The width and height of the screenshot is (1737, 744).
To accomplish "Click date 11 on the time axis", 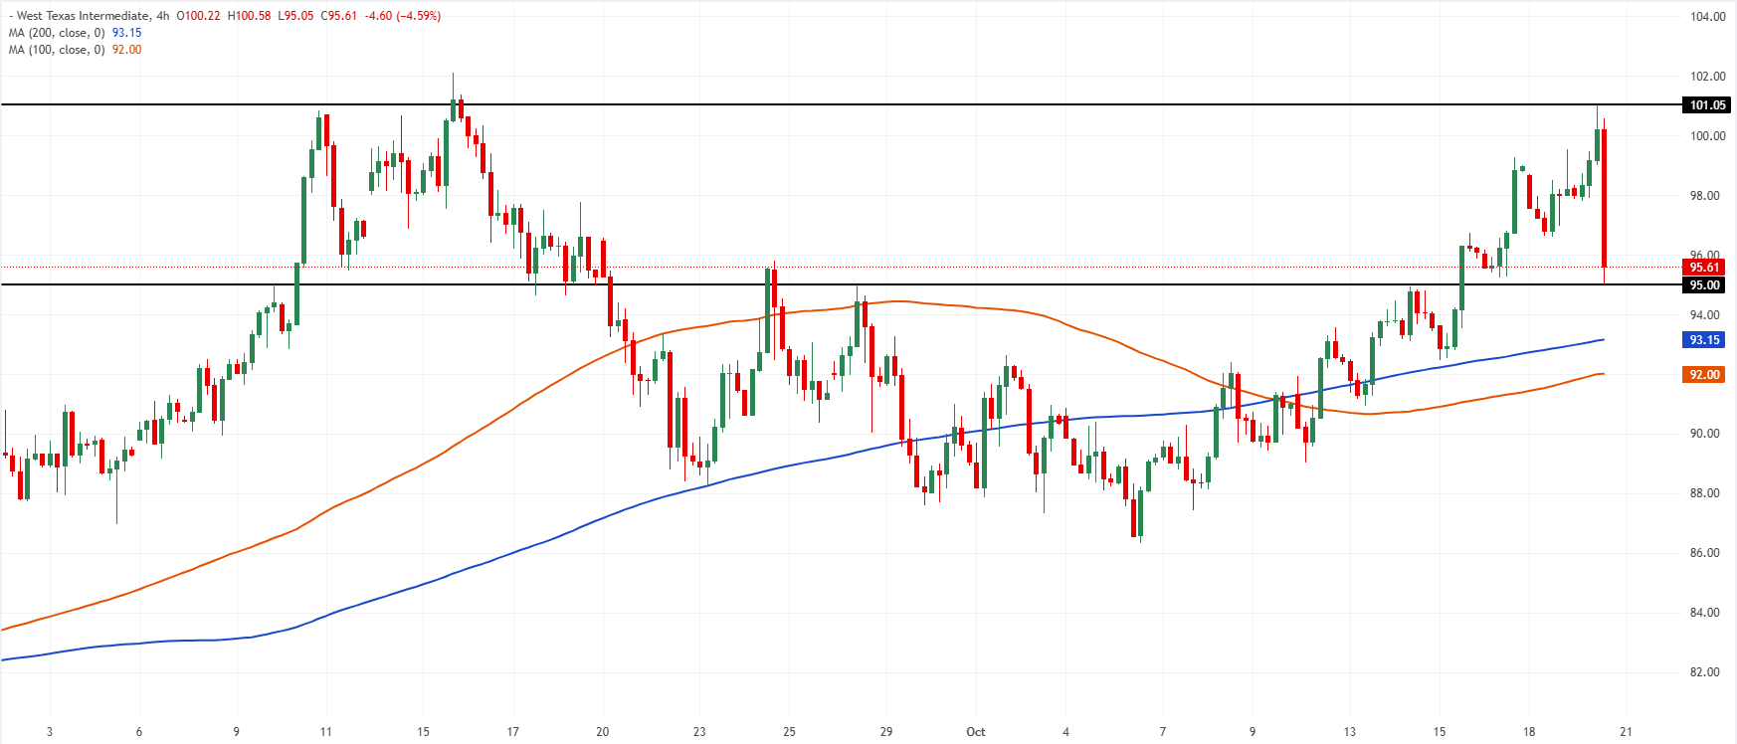I will pyautogui.click(x=326, y=732).
